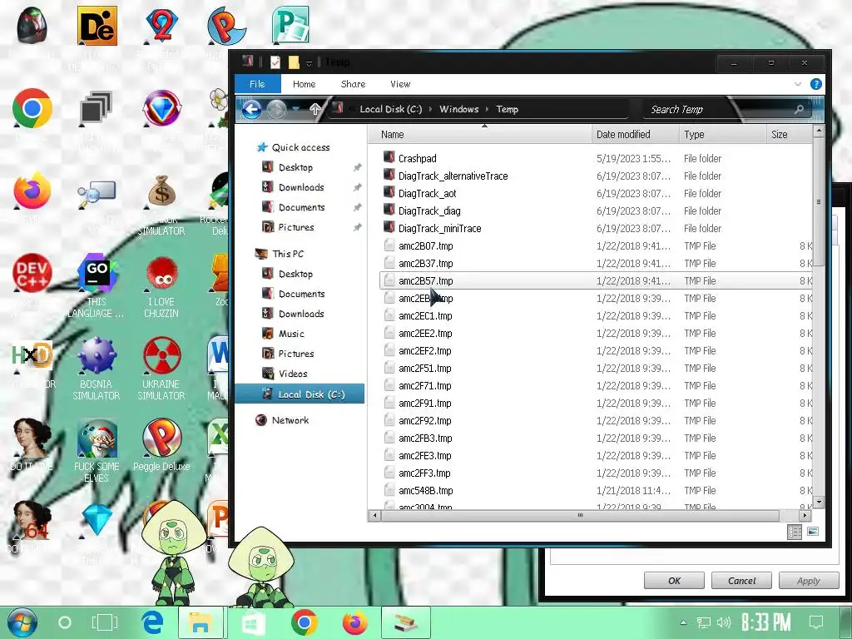Go up one folder level
This screenshot has width=852, height=639.
pyautogui.click(x=315, y=109)
